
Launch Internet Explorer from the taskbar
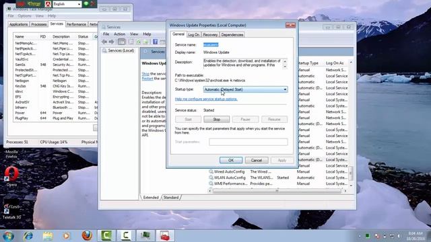28,236
